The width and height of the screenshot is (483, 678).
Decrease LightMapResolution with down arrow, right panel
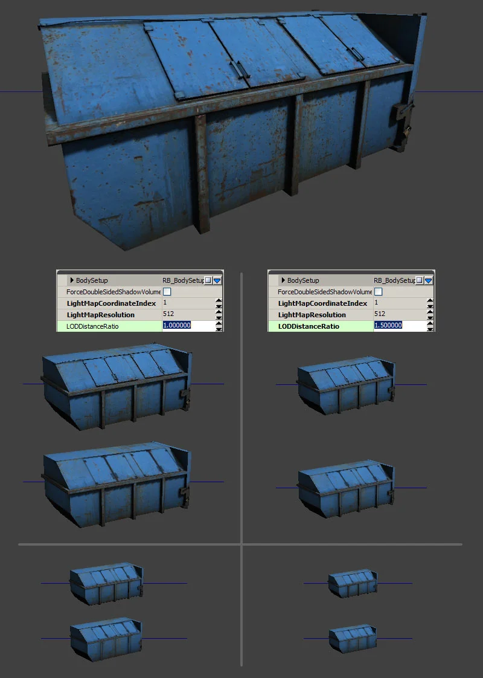point(430,317)
